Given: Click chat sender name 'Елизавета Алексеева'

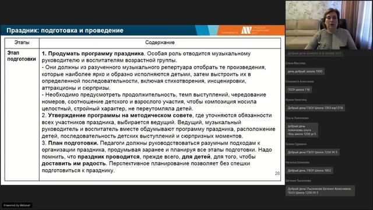Looking at the screenshot, I should (x=300, y=82).
